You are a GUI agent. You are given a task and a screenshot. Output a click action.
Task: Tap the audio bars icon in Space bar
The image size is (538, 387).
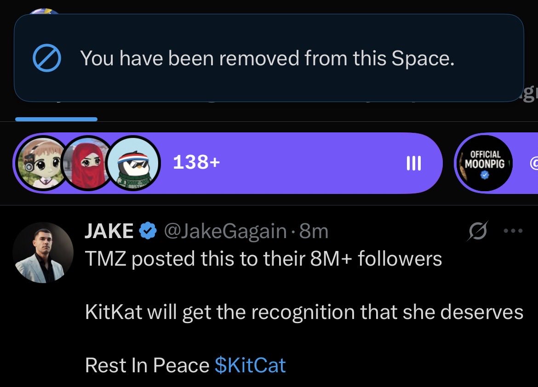pos(414,163)
